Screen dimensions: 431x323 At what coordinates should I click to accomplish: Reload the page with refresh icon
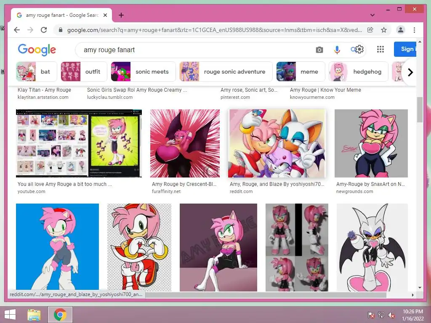44,30
